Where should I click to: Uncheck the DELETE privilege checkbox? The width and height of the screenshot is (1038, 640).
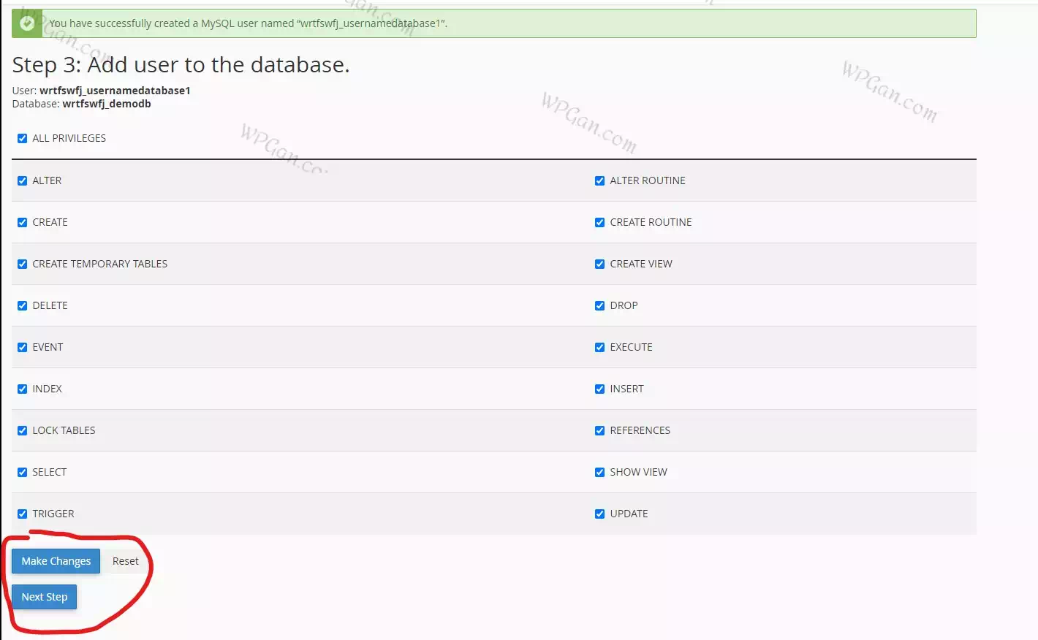click(x=22, y=305)
